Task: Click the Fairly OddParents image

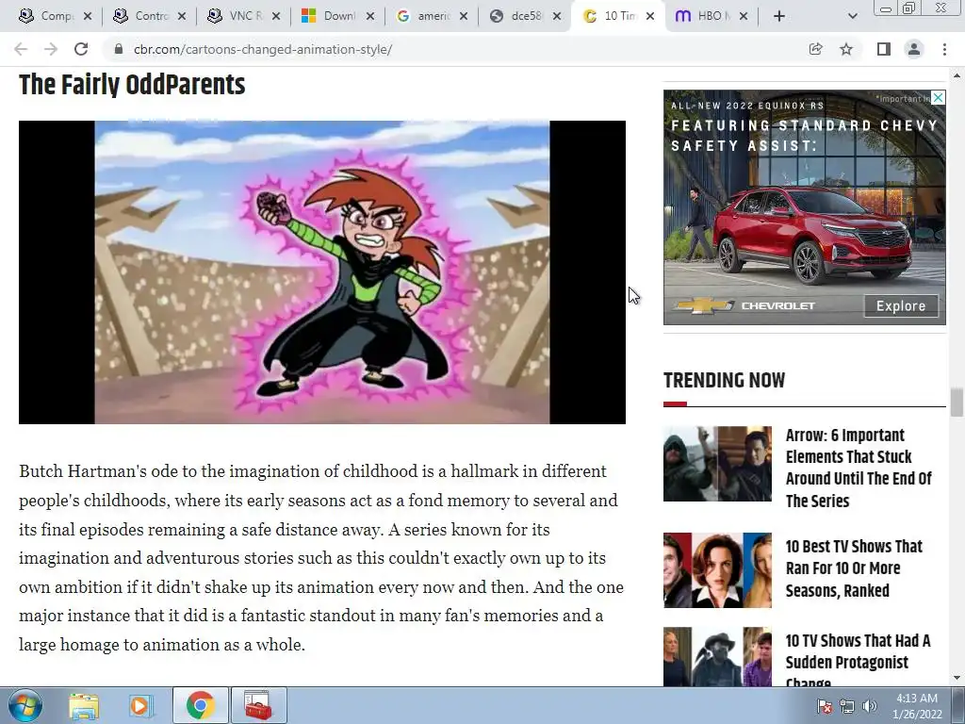Action: [322, 272]
